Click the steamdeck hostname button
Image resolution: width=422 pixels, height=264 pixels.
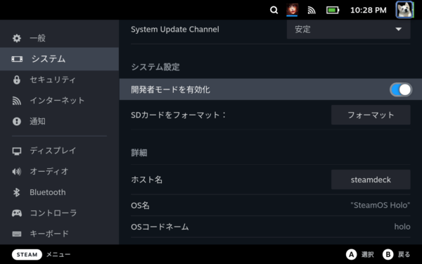371,180
